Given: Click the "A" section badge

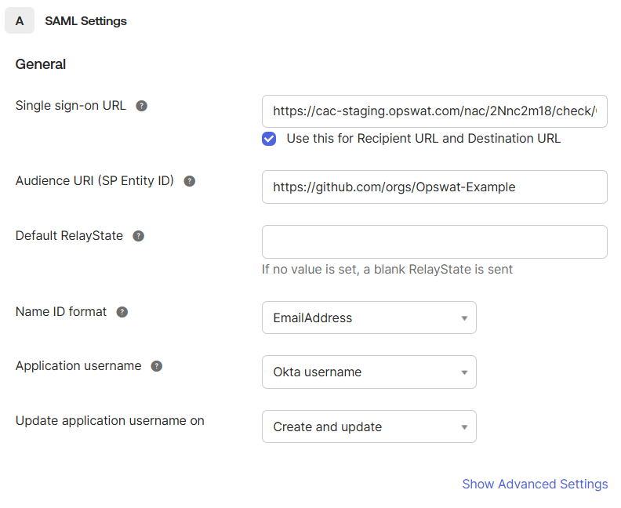Looking at the screenshot, I should [x=20, y=21].
